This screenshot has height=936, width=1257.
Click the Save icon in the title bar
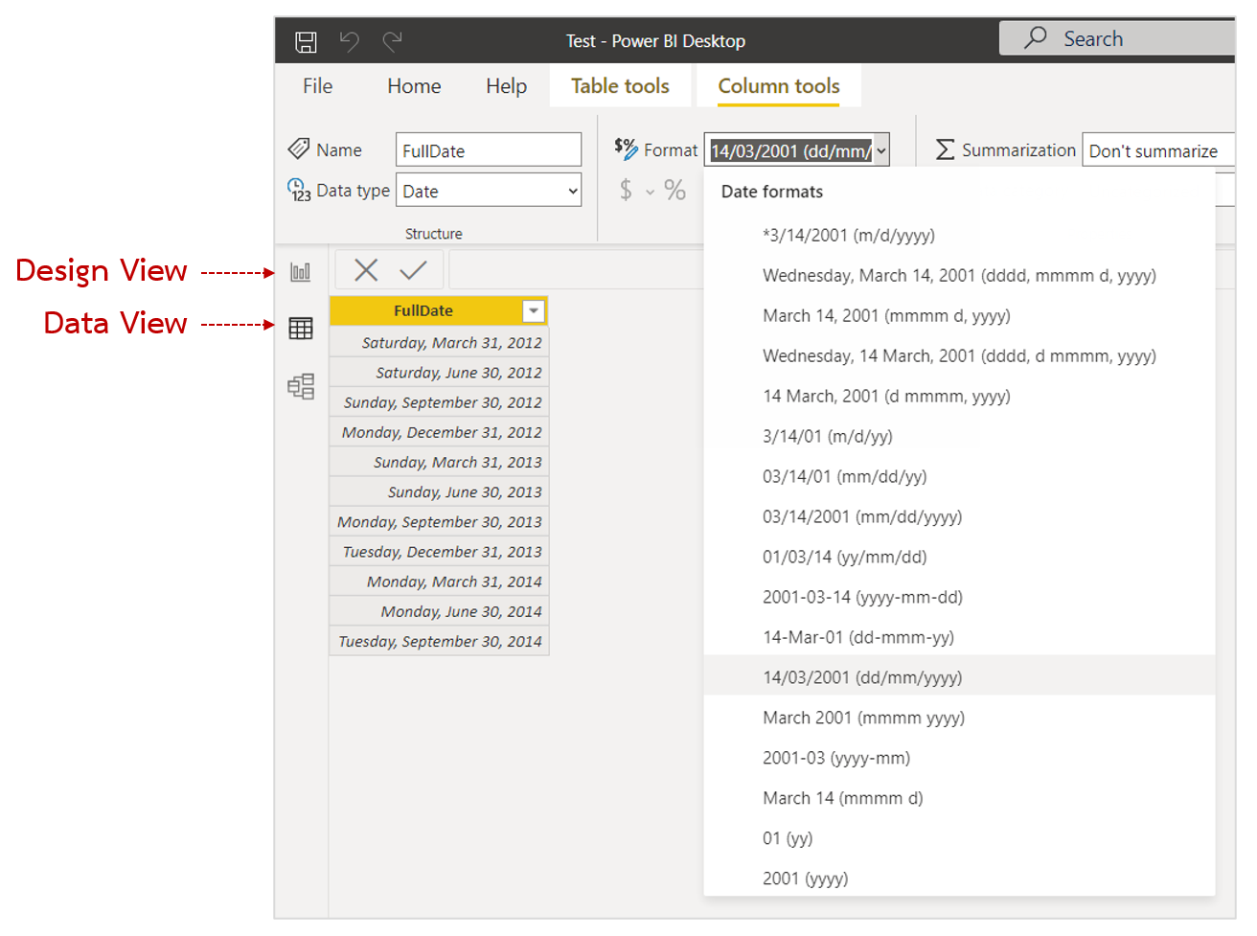[305, 40]
